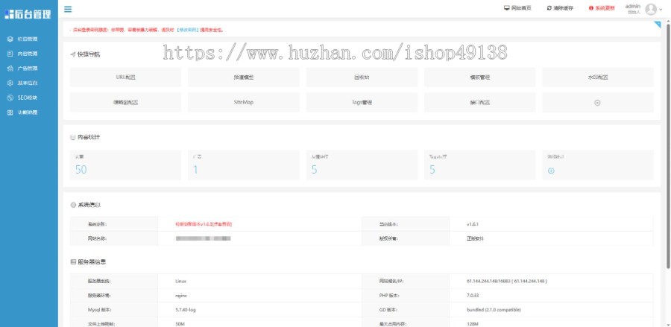Click the blue link in the red warning notice
The width and height of the screenshot is (671, 327).
pos(187,30)
